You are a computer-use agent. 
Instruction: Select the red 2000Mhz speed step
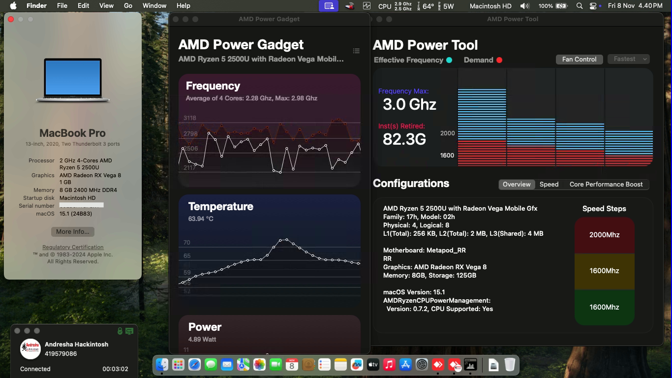[x=604, y=235]
